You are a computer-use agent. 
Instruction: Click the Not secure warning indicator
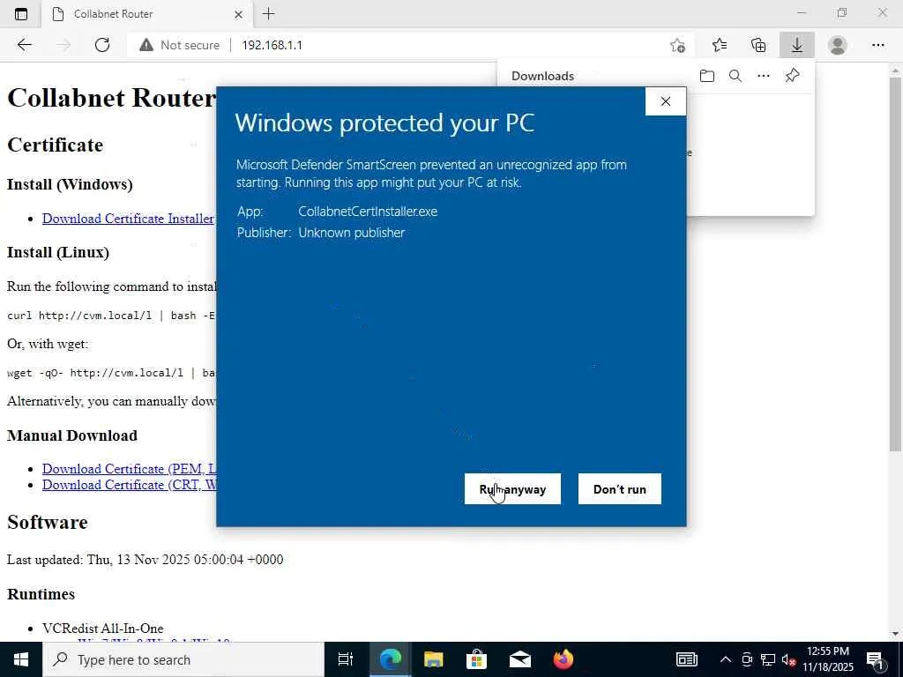coord(180,45)
